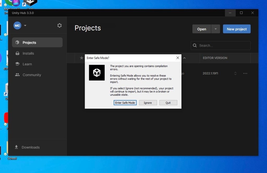Open the Community section
The height and width of the screenshot is (173, 267).
click(32, 75)
